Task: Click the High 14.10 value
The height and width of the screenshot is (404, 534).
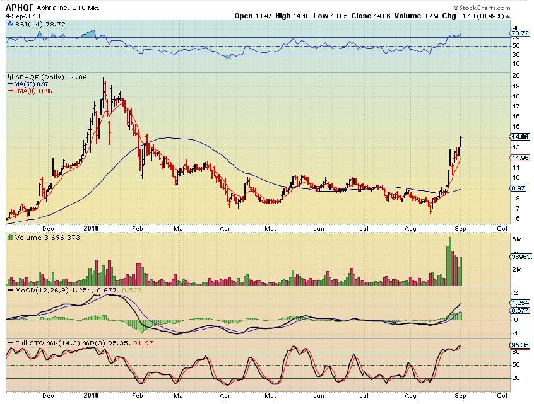Action: coord(292,16)
